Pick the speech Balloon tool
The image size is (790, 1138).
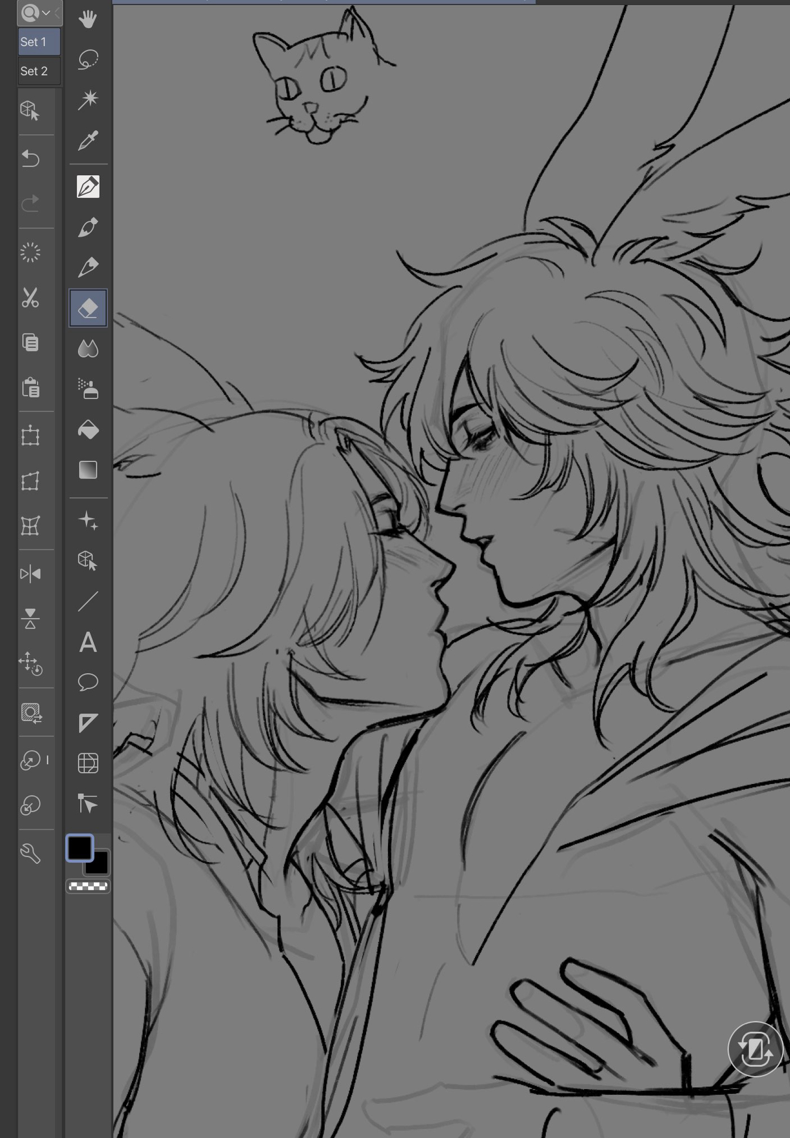tap(88, 682)
